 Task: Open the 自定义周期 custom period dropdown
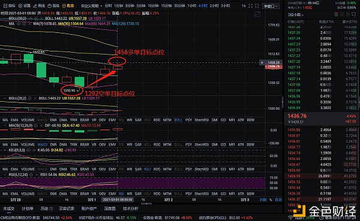tap(91, 6)
